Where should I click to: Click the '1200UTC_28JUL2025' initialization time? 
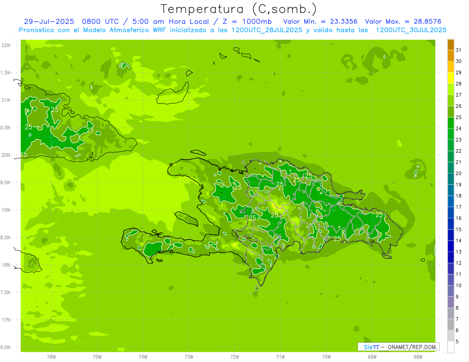coord(267,30)
